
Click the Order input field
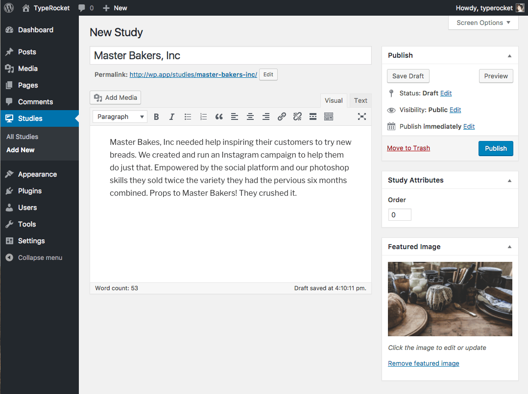400,215
